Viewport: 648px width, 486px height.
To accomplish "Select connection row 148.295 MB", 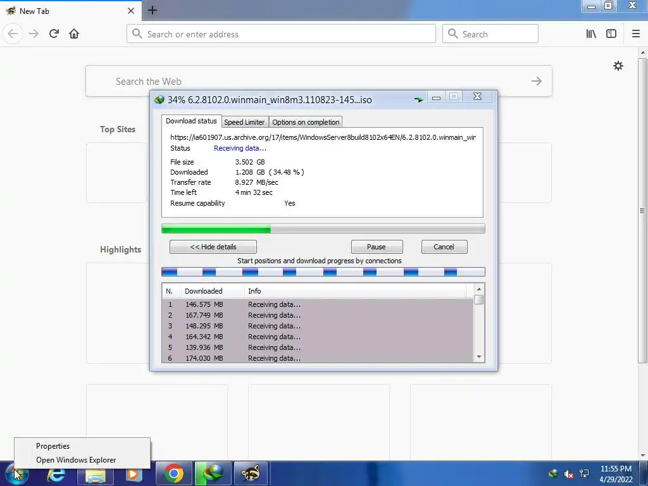I will pyautogui.click(x=318, y=326).
